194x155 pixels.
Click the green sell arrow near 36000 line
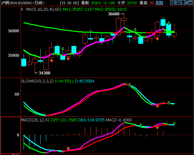135,30
